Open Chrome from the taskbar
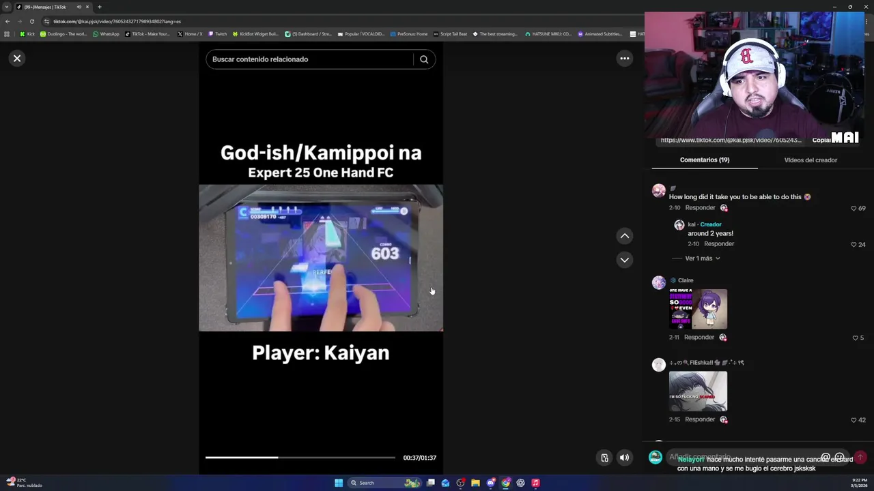This screenshot has height=491, width=874. point(505,483)
